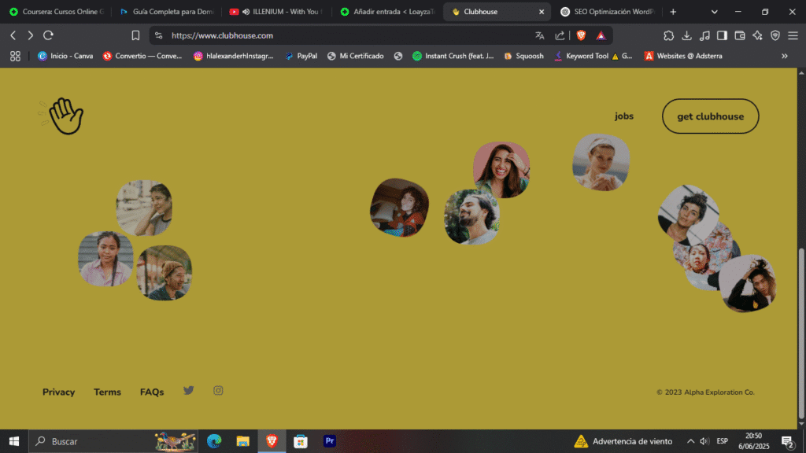Open the Terms footer link
The width and height of the screenshot is (806, 453).
pyautogui.click(x=107, y=392)
